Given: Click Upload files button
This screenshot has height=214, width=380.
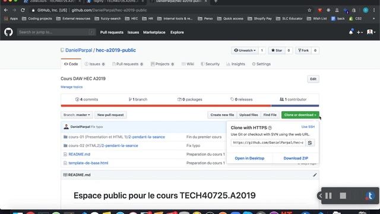Looking at the screenshot, I should (x=249, y=115).
